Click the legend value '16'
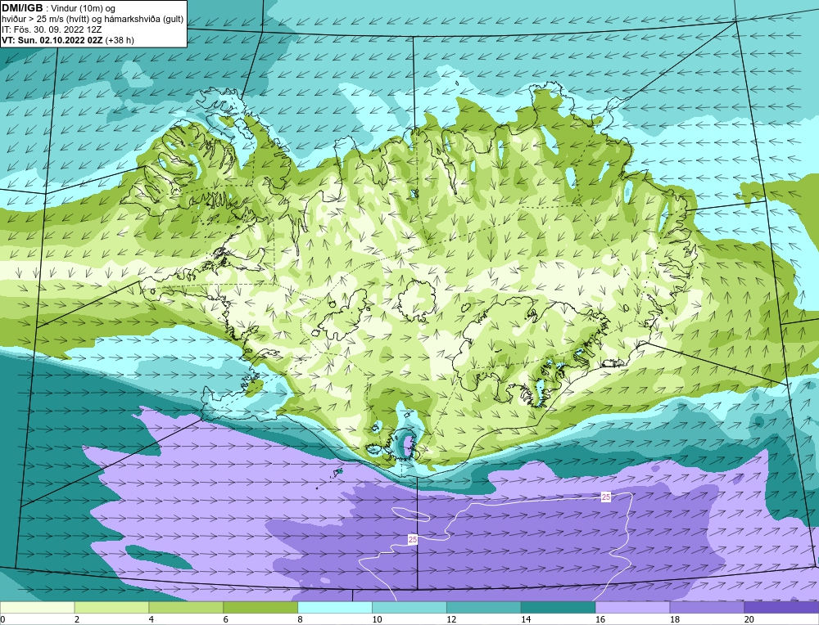819x625 pixels. tap(600, 619)
